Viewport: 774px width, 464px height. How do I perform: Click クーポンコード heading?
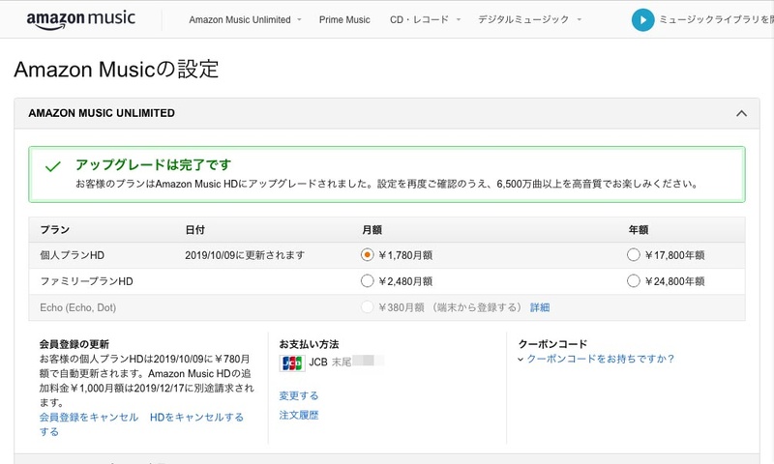[552, 344]
